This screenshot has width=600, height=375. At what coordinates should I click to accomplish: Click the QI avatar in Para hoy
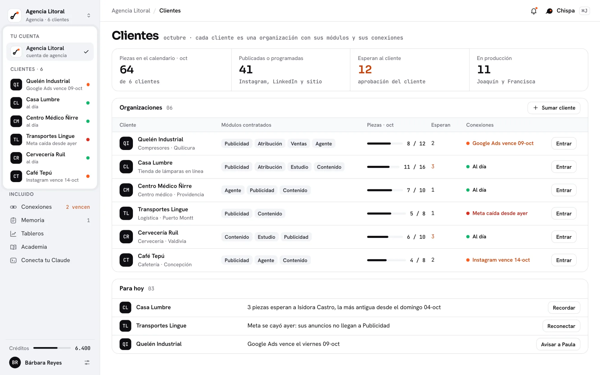(x=125, y=344)
